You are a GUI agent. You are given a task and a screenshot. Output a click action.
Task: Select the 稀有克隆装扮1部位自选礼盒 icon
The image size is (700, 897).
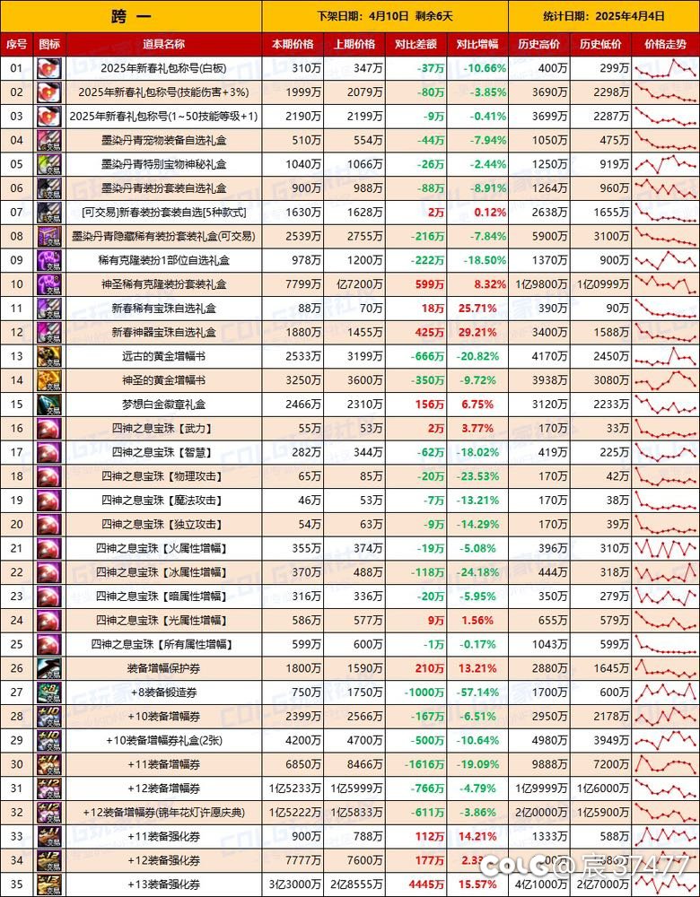(x=49, y=261)
